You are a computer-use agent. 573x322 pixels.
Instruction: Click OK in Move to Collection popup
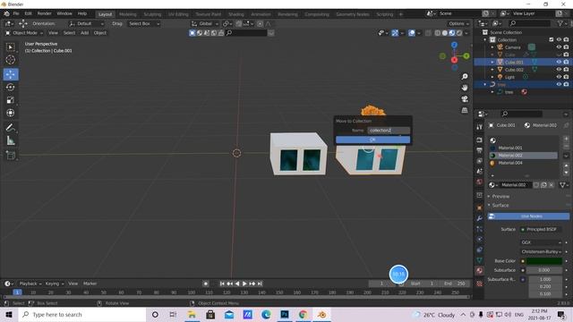(372, 140)
